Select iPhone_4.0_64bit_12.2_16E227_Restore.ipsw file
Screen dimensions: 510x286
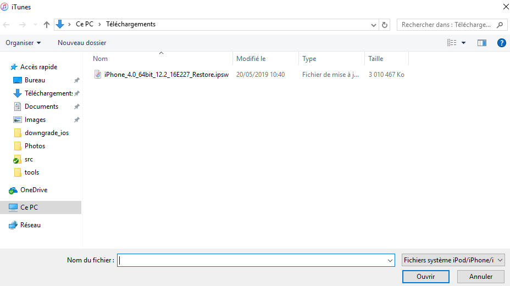coord(166,75)
